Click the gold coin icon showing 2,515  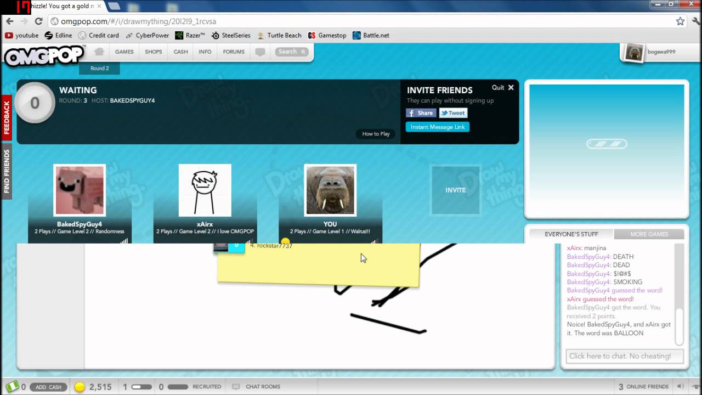80,387
